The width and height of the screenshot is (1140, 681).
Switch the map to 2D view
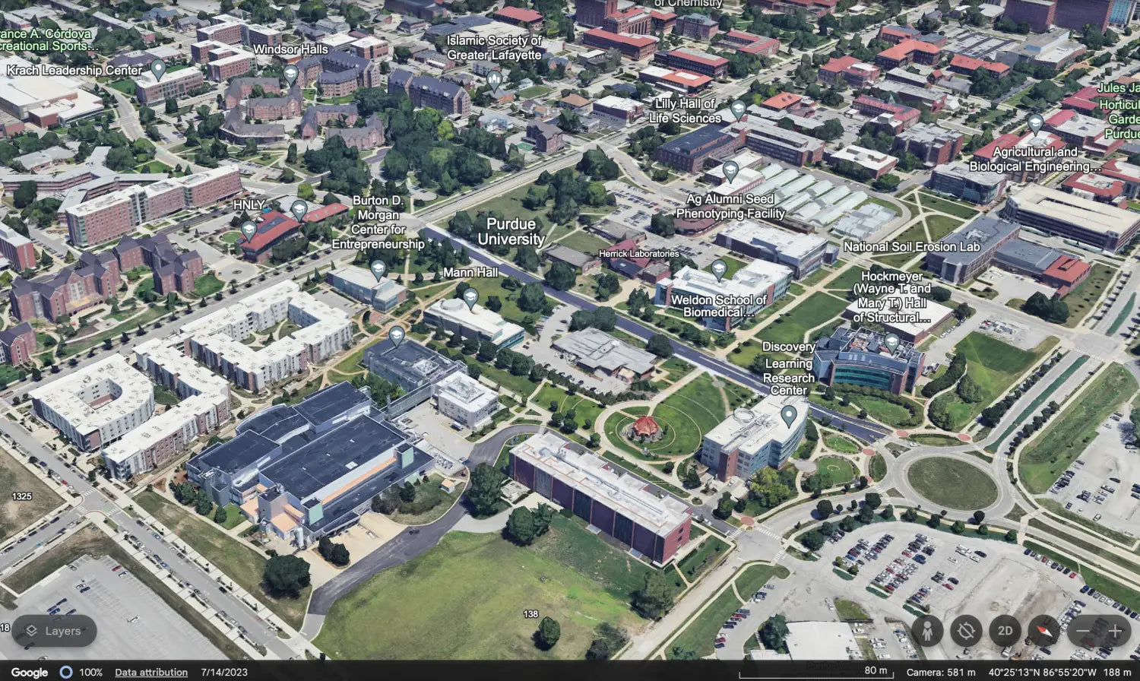coord(1005,631)
